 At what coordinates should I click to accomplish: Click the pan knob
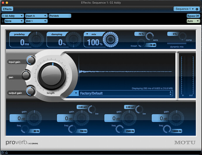pyautogui.click(x=26, y=75)
